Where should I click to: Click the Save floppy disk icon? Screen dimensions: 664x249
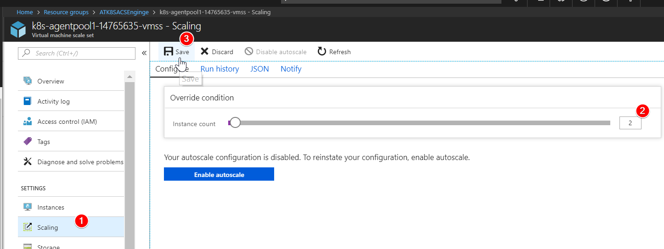[x=169, y=52]
